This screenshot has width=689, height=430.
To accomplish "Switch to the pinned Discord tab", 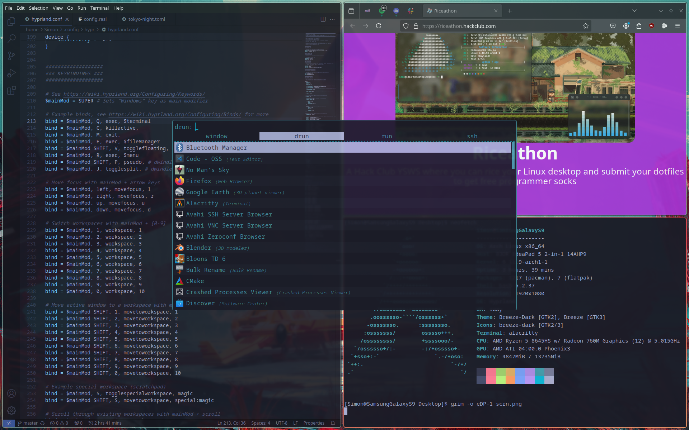I will (396, 11).
